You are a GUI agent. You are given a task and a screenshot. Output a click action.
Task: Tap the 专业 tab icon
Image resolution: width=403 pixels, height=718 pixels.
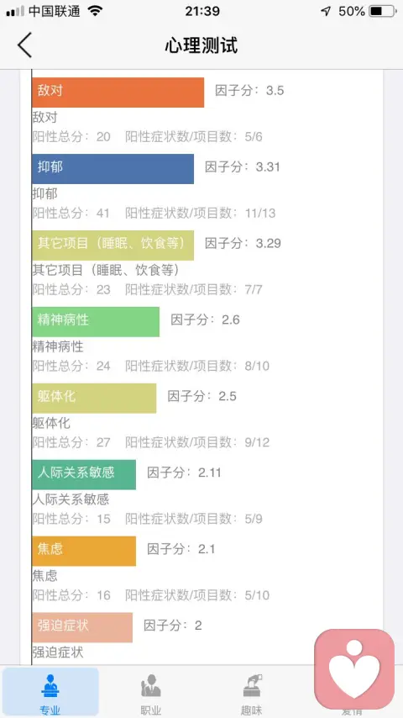pos(50,685)
